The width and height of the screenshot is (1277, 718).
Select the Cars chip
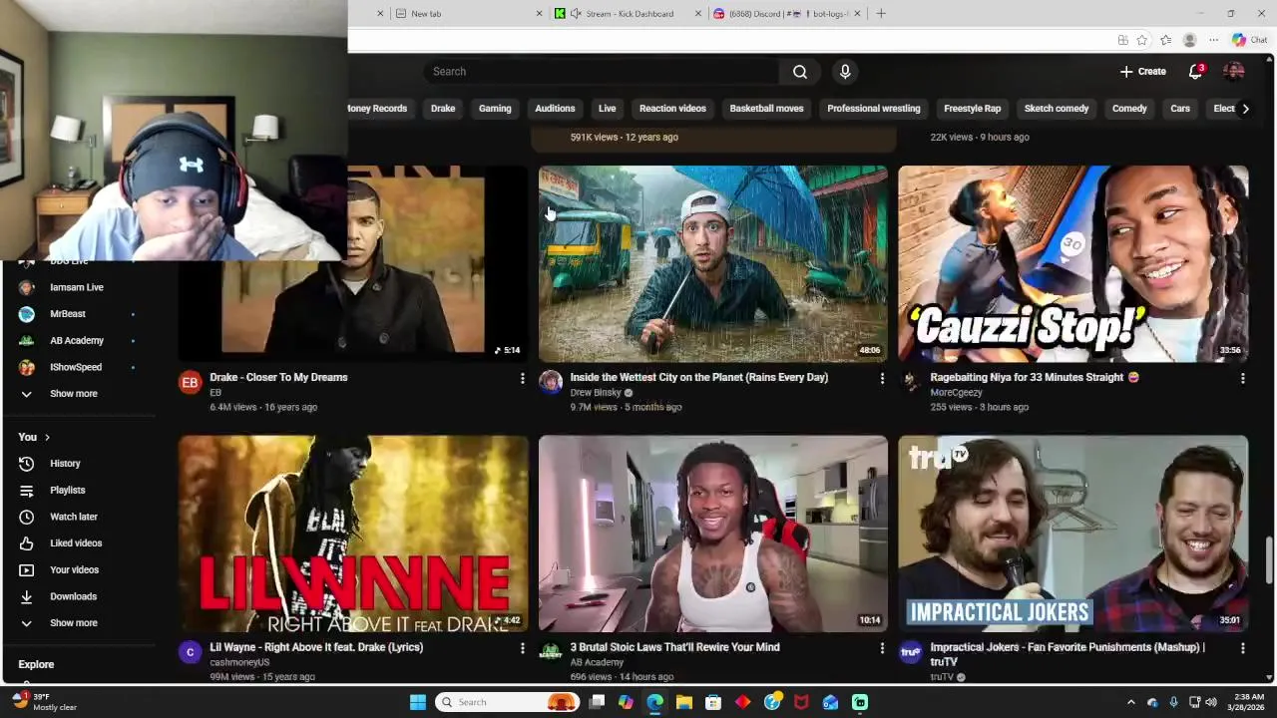pyautogui.click(x=1180, y=109)
